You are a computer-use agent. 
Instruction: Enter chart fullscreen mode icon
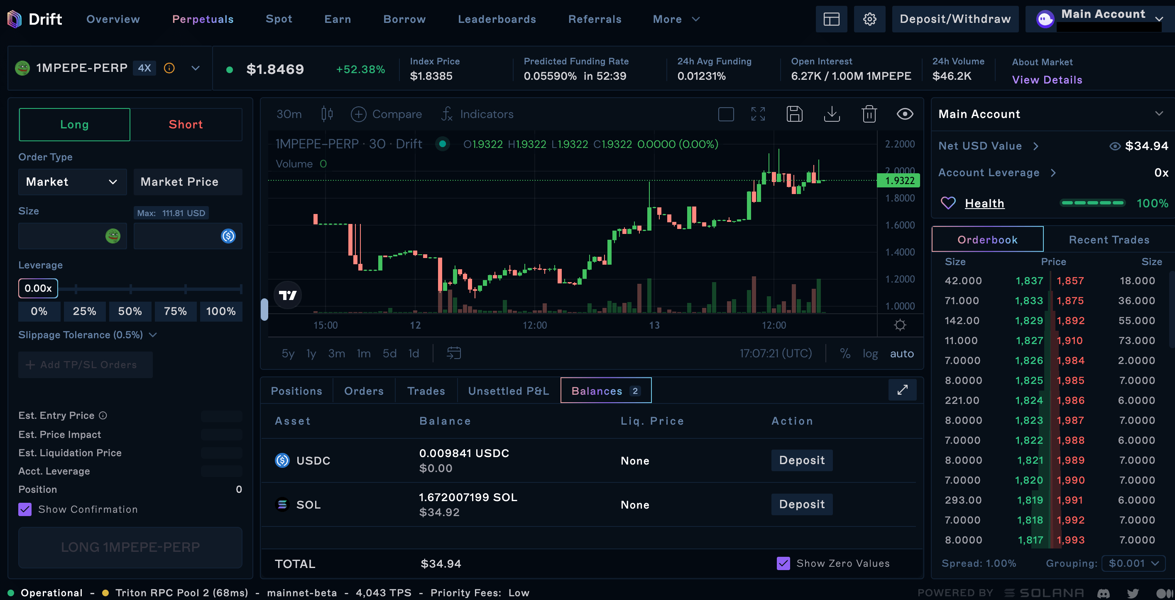pos(758,114)
